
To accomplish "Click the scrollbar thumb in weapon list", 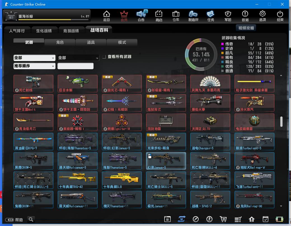I will [x=281, y=122].
